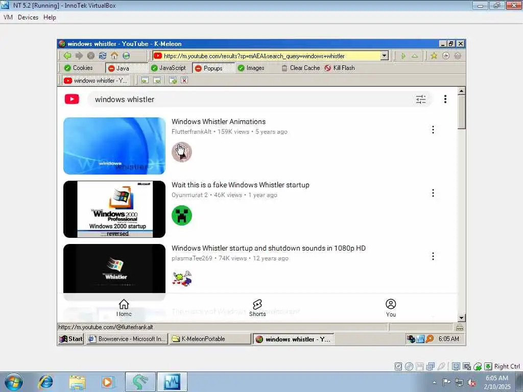Toggle Images loading

[x=251, y=68]
